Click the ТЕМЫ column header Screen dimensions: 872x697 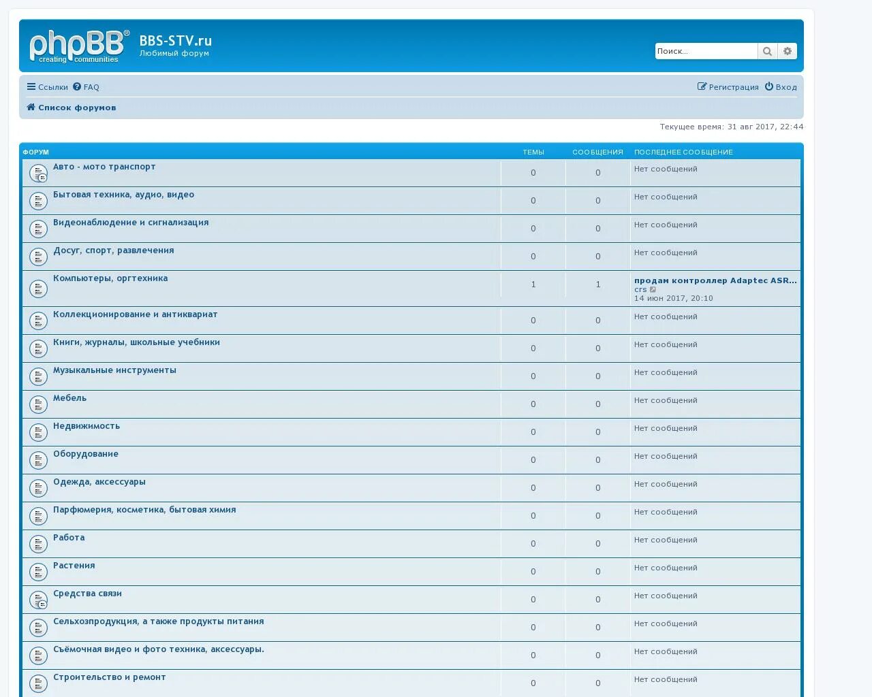(533, 152)
